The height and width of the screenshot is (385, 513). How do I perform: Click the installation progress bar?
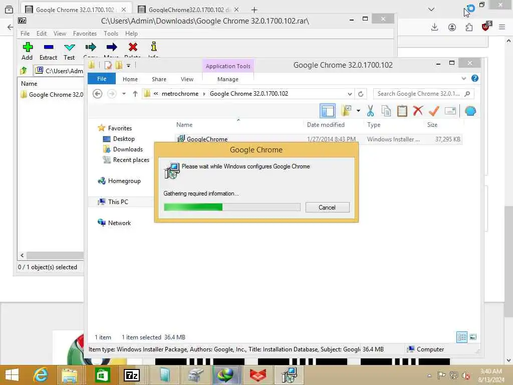pyautogui.click(x=232, y=207)
